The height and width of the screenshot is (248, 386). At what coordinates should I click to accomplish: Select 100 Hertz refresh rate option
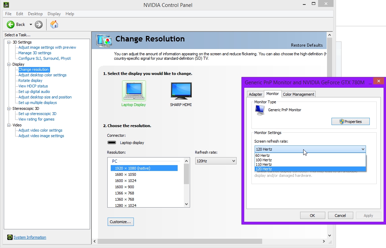click(x=264, y=160)
